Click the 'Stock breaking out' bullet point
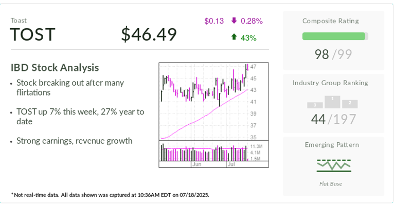 point(70,87)
